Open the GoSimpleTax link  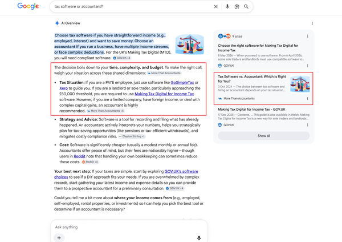(x=182, y=83)
